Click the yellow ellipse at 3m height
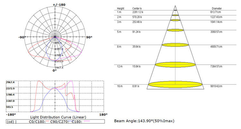241x129 pixels. click(175, 20)
